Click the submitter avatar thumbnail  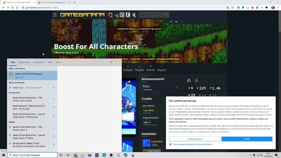(x=146, y=143)
